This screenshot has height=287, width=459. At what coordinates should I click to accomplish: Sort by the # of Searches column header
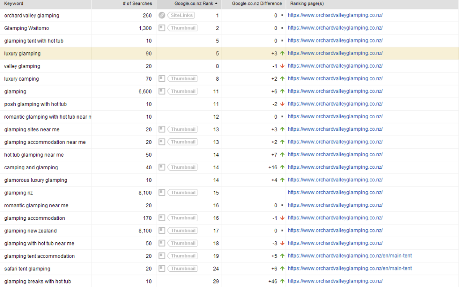click(124, 4)
